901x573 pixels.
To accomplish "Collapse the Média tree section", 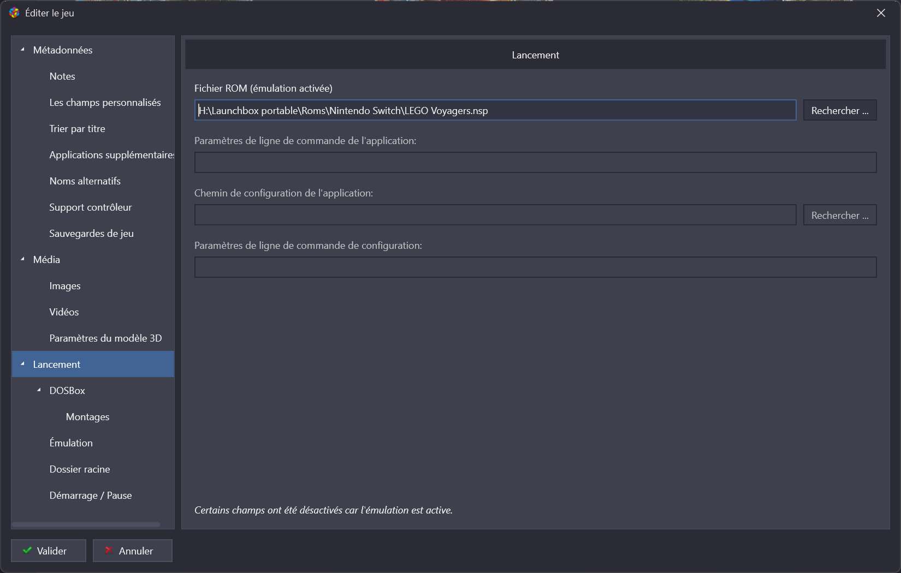I will 22,259.
